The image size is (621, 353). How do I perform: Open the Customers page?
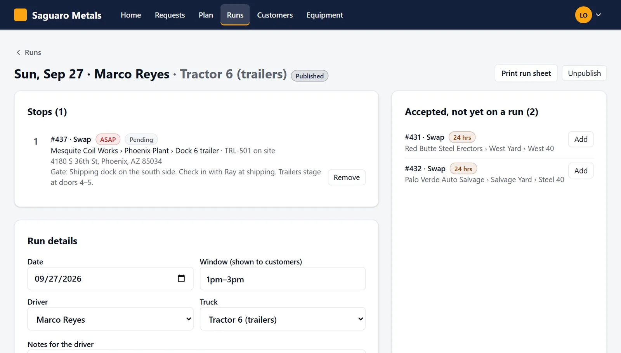[275, 15]
